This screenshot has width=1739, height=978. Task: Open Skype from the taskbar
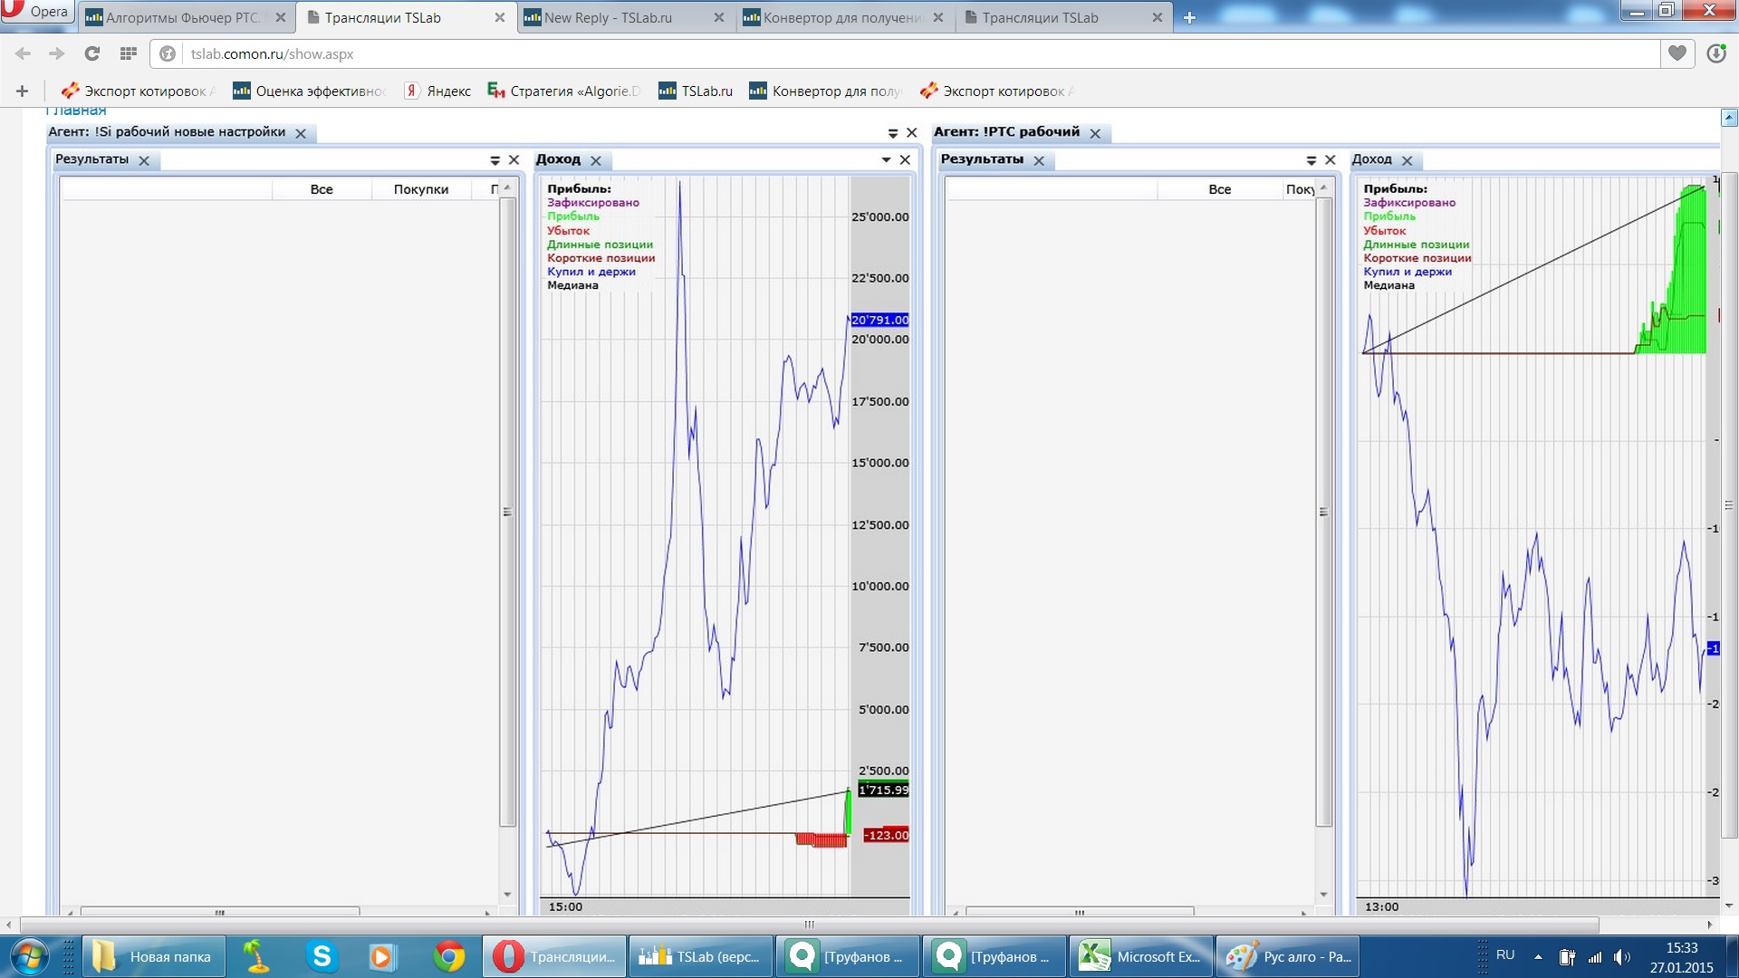pyautogui.click(x=322, y=956)
